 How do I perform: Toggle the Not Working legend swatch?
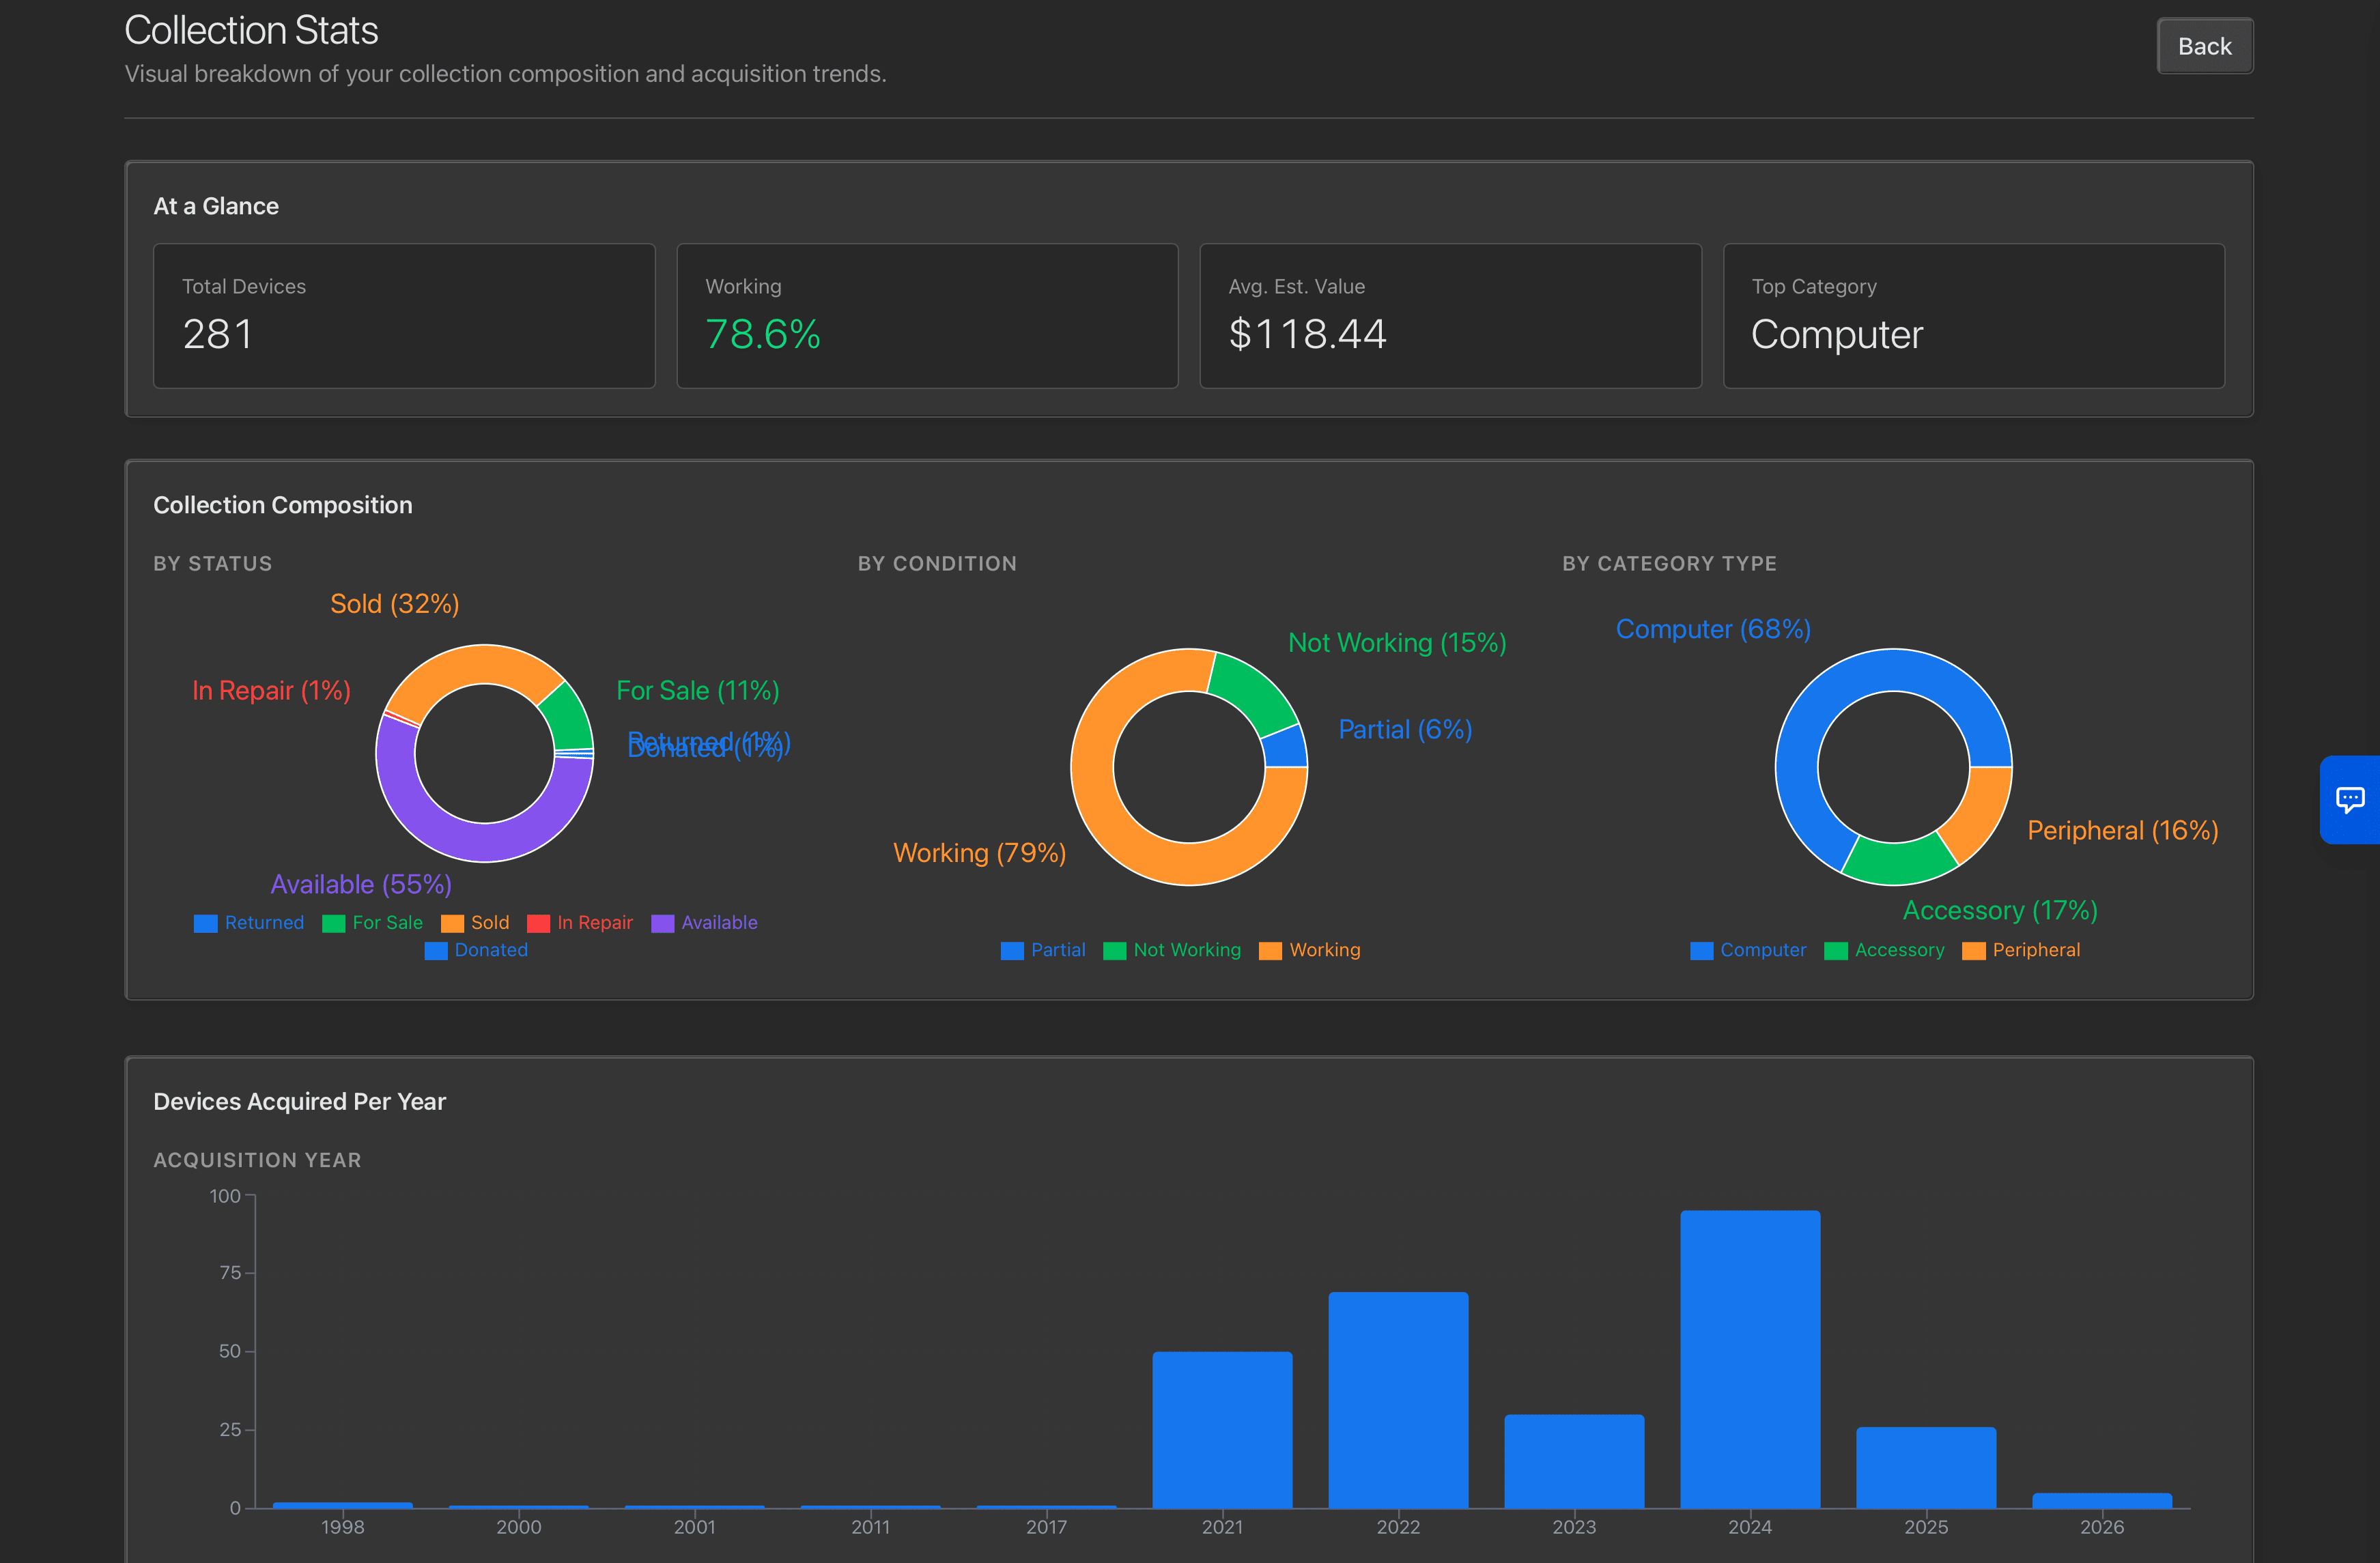pos(1115,950)
